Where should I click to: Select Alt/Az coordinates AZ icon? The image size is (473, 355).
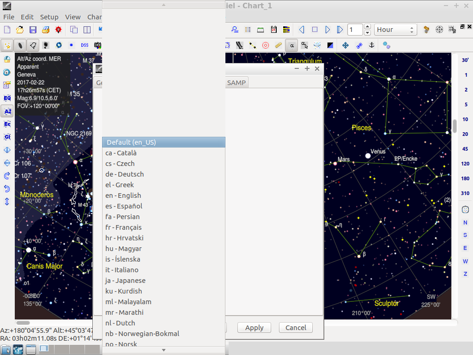pyautogui.click(x=7, y=111)
